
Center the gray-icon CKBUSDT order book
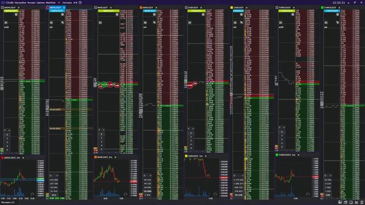(x=203, y=14)
